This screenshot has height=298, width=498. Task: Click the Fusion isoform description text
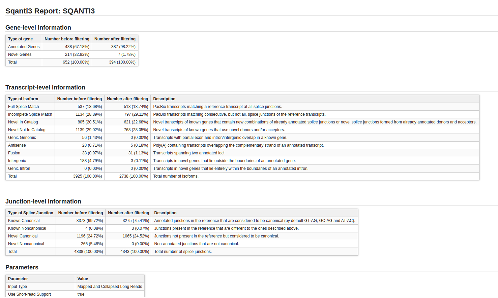(x=189, y=153)
